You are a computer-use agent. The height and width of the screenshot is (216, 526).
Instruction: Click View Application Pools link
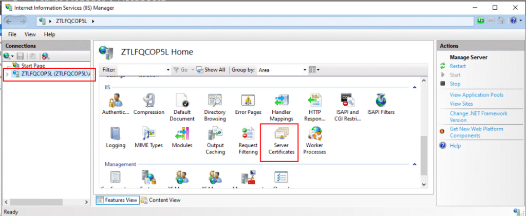(x=476, y=95)
